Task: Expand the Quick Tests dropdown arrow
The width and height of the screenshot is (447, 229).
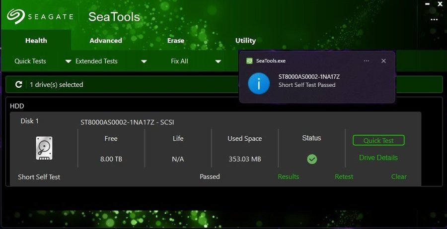Action: [x=69, y=61]
